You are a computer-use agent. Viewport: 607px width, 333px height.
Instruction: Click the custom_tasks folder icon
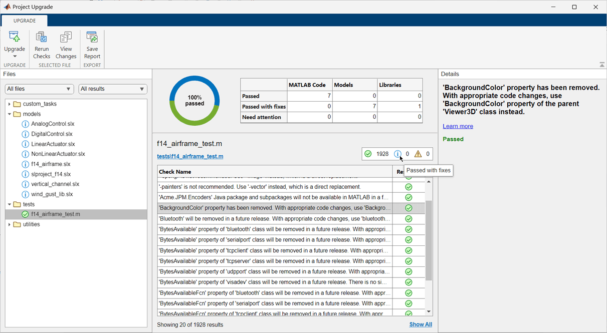click(17, 104)
